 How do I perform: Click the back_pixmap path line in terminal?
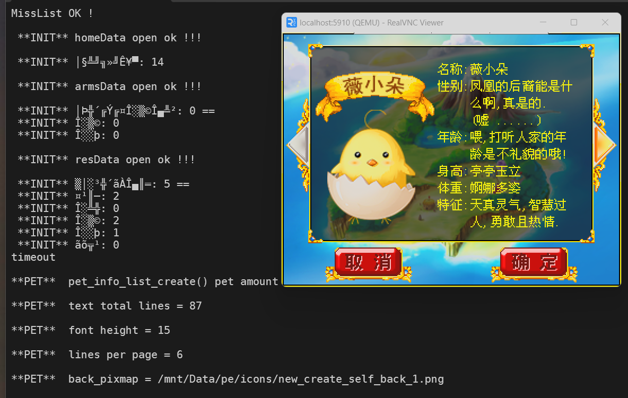[x=228, y=379]
